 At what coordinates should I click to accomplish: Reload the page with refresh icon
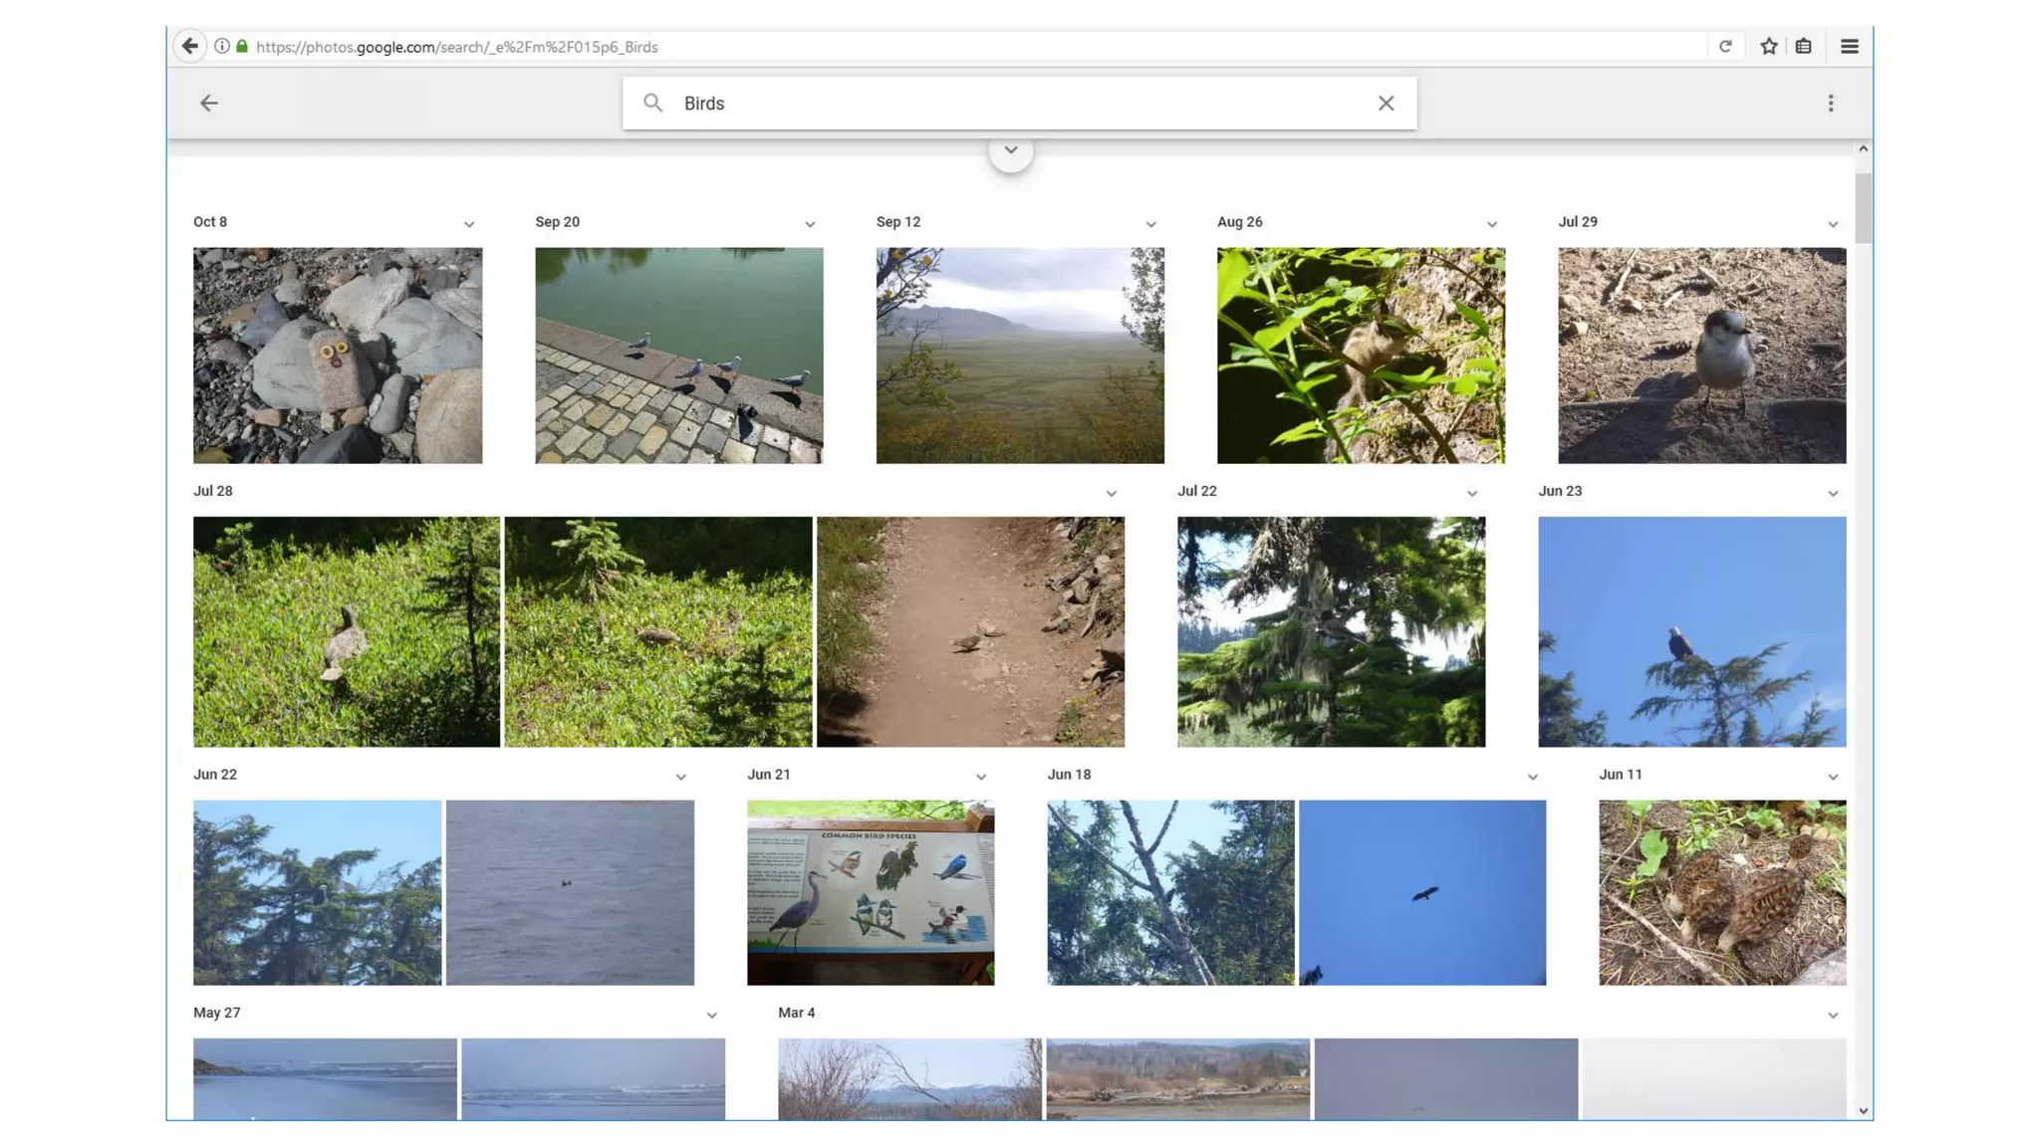tap(1725, 46)
